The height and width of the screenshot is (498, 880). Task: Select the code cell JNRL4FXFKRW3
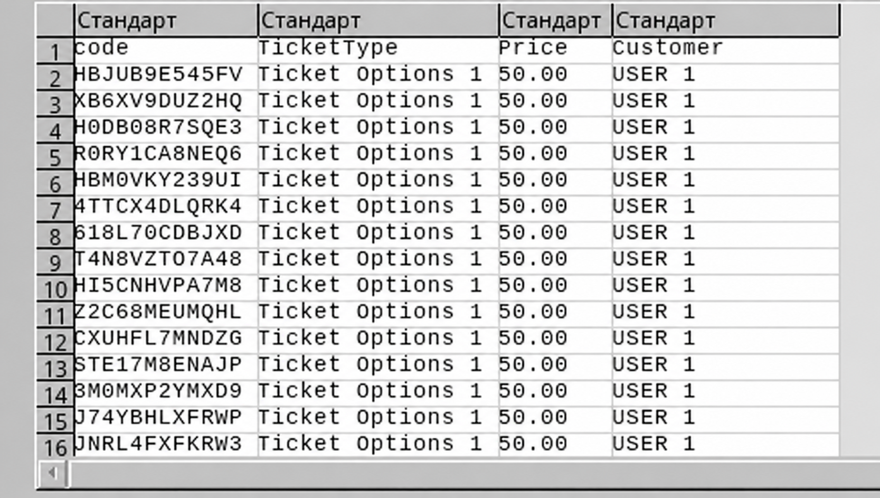click(166, 445)
